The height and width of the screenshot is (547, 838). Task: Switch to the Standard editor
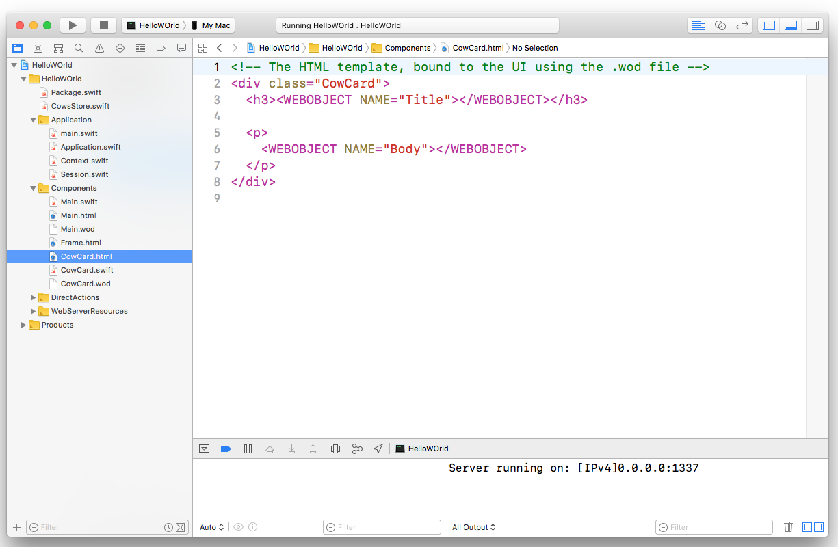pyautogui.click(x=698, y=25)
